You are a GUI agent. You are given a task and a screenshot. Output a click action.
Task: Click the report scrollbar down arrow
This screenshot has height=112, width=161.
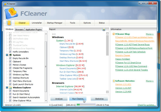click(107, 92)
